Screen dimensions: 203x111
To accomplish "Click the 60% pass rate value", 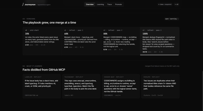I will [66, 34].
